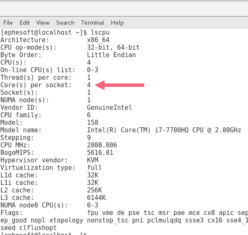Click the lscpu command text
Viewport: 248px width, 235px height.
(x=100, y=33)
